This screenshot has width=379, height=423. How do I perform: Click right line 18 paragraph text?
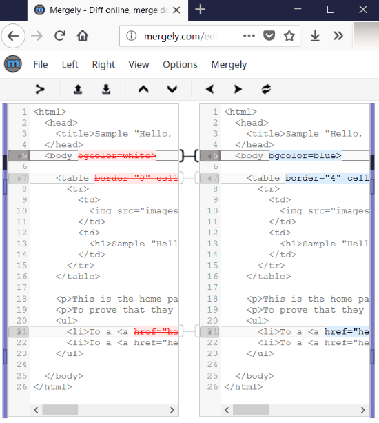(x=307, y=299)
